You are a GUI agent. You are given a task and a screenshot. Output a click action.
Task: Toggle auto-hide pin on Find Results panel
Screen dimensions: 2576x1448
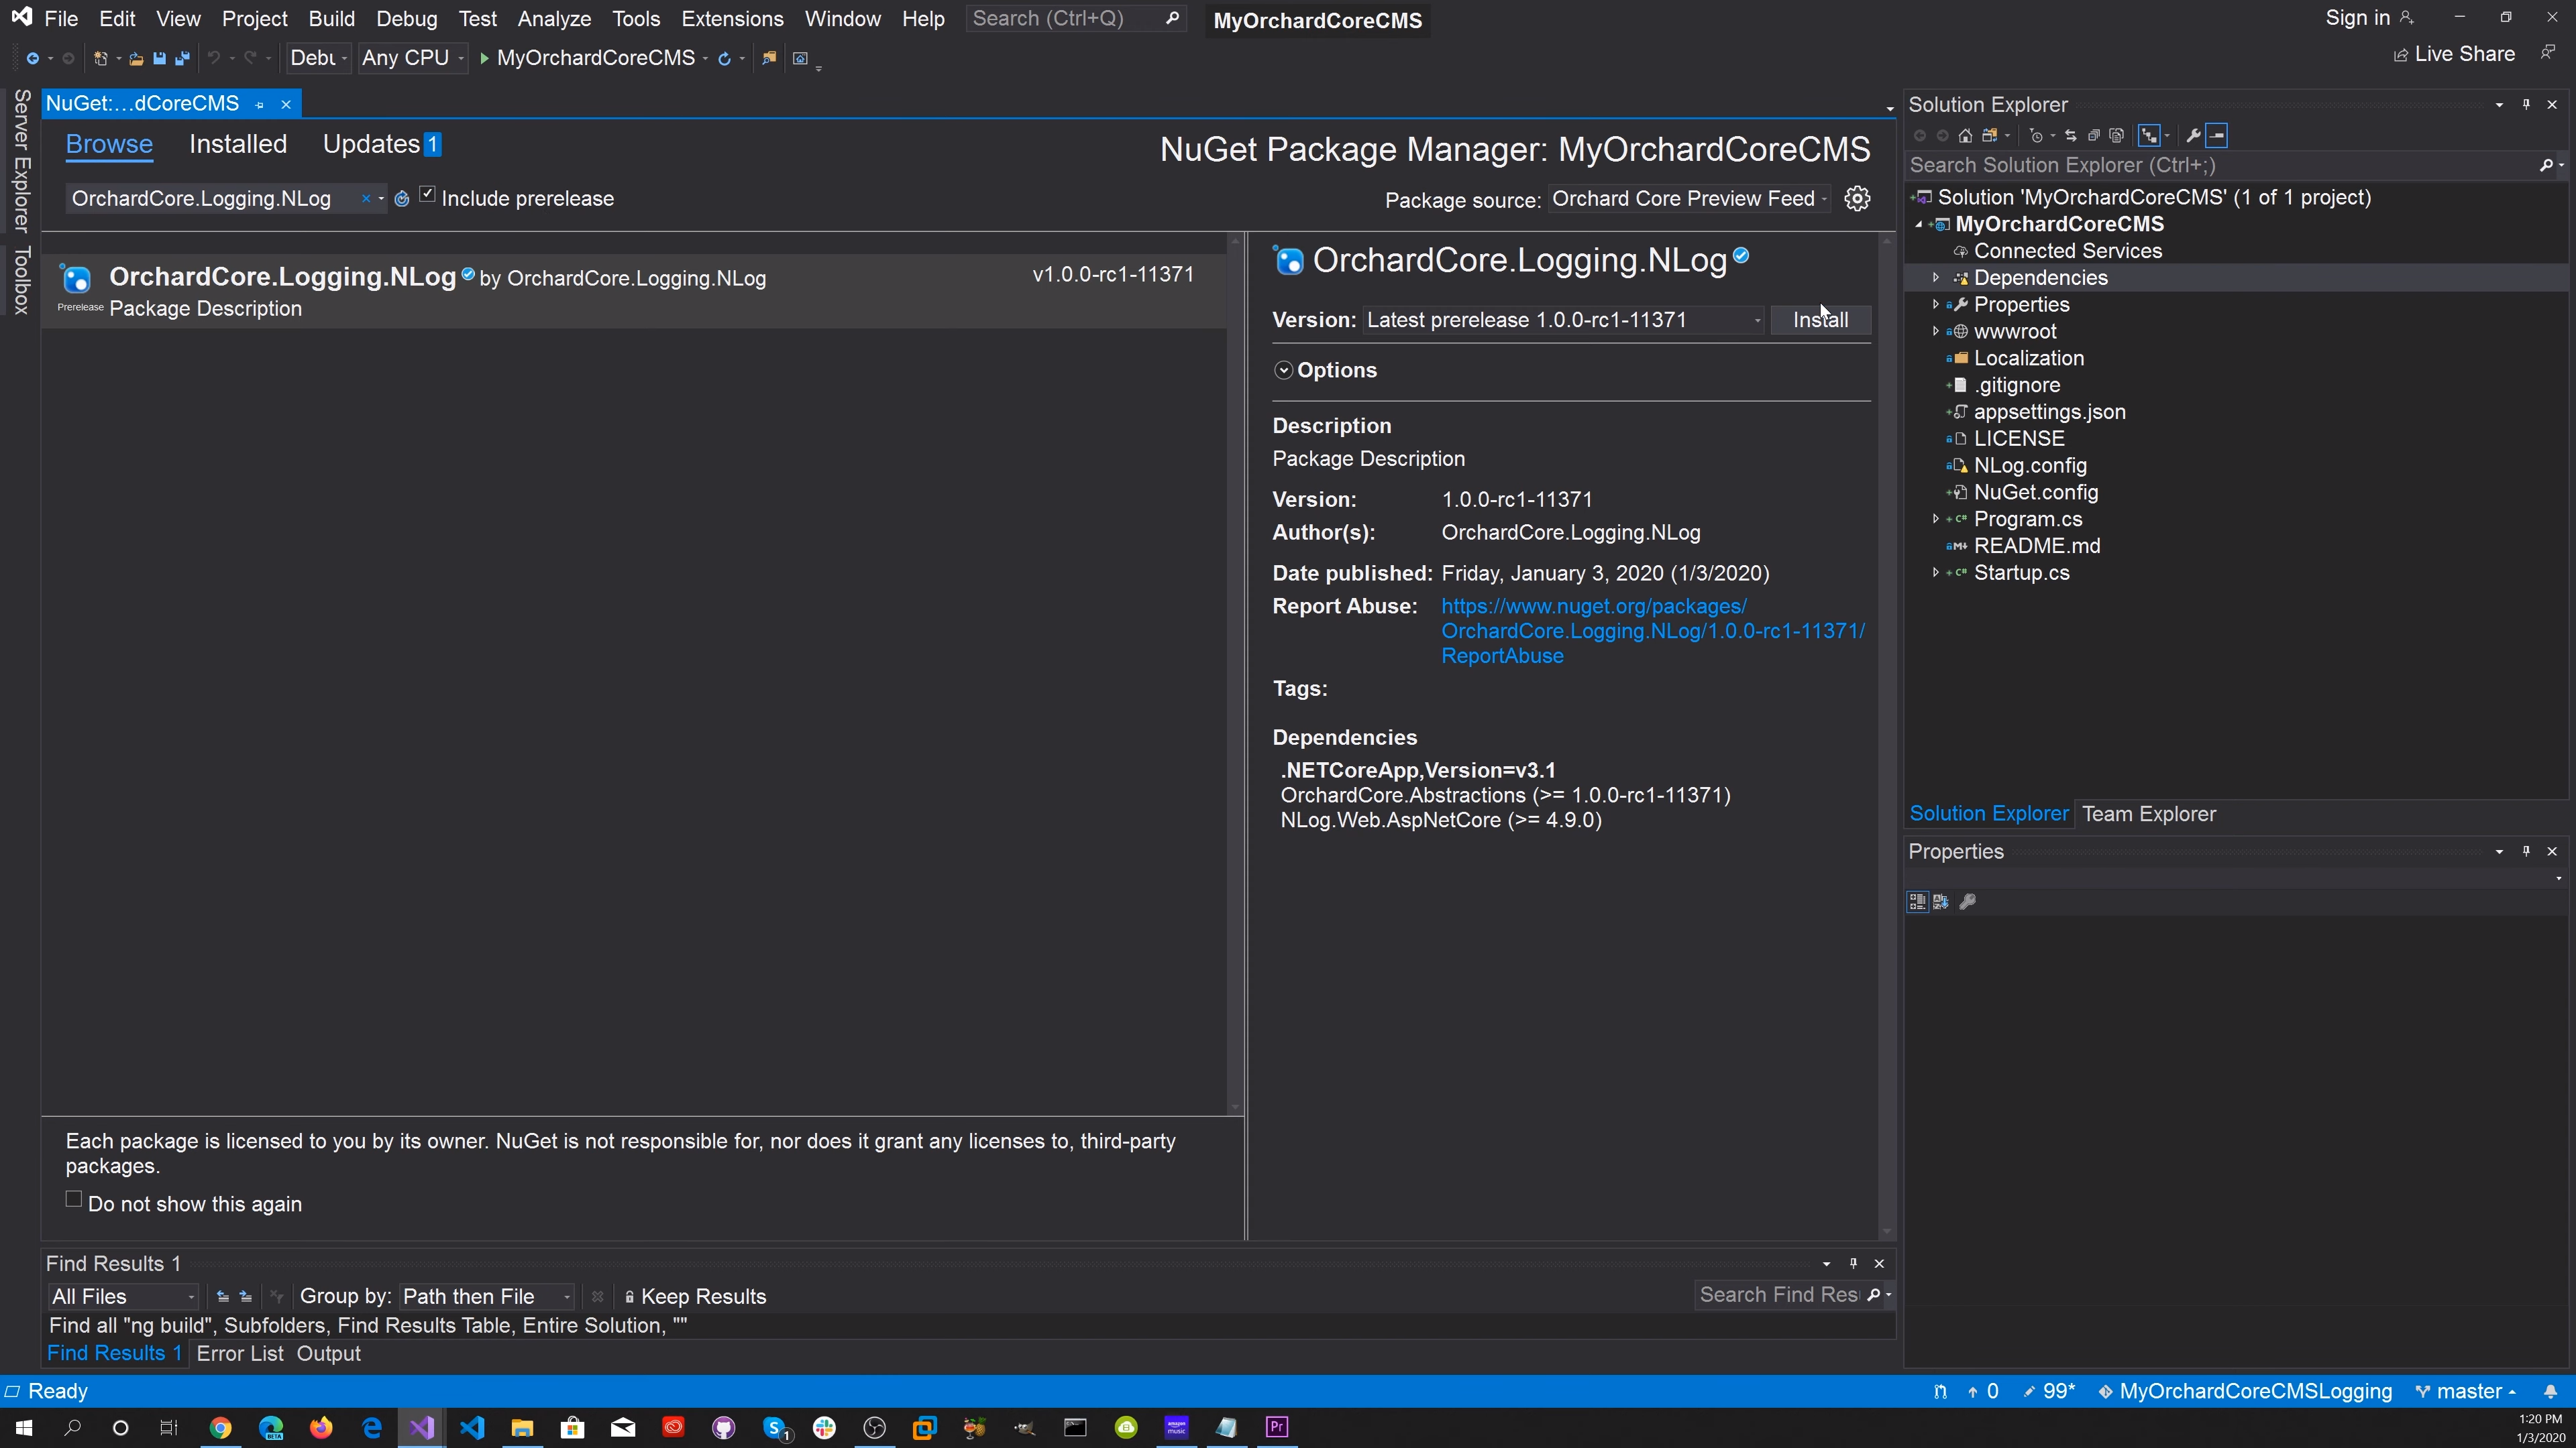pyautogui.click(x=1853, y=1263)
